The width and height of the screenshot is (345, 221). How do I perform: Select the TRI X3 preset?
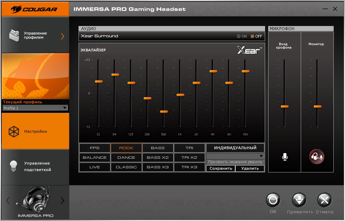[189, 167]
